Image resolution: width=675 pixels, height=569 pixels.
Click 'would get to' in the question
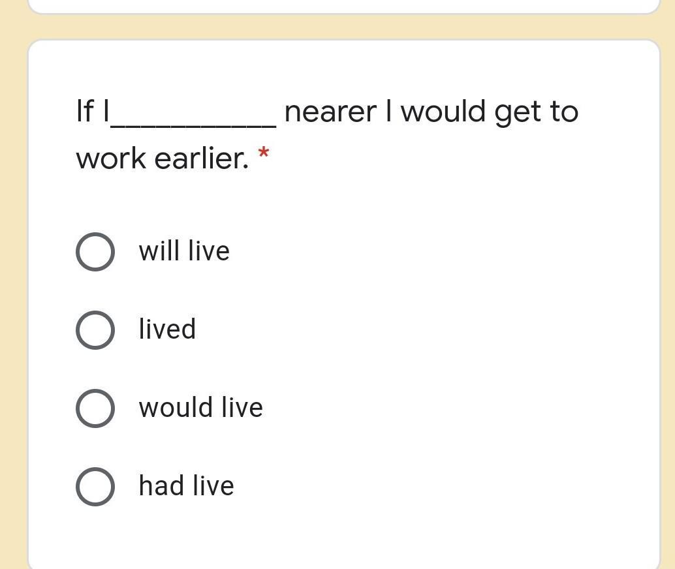click(489, 112)
